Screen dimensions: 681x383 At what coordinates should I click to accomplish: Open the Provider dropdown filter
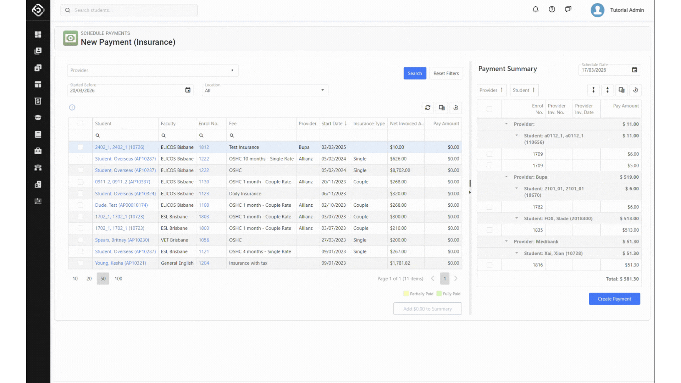(x=153, y=70)
